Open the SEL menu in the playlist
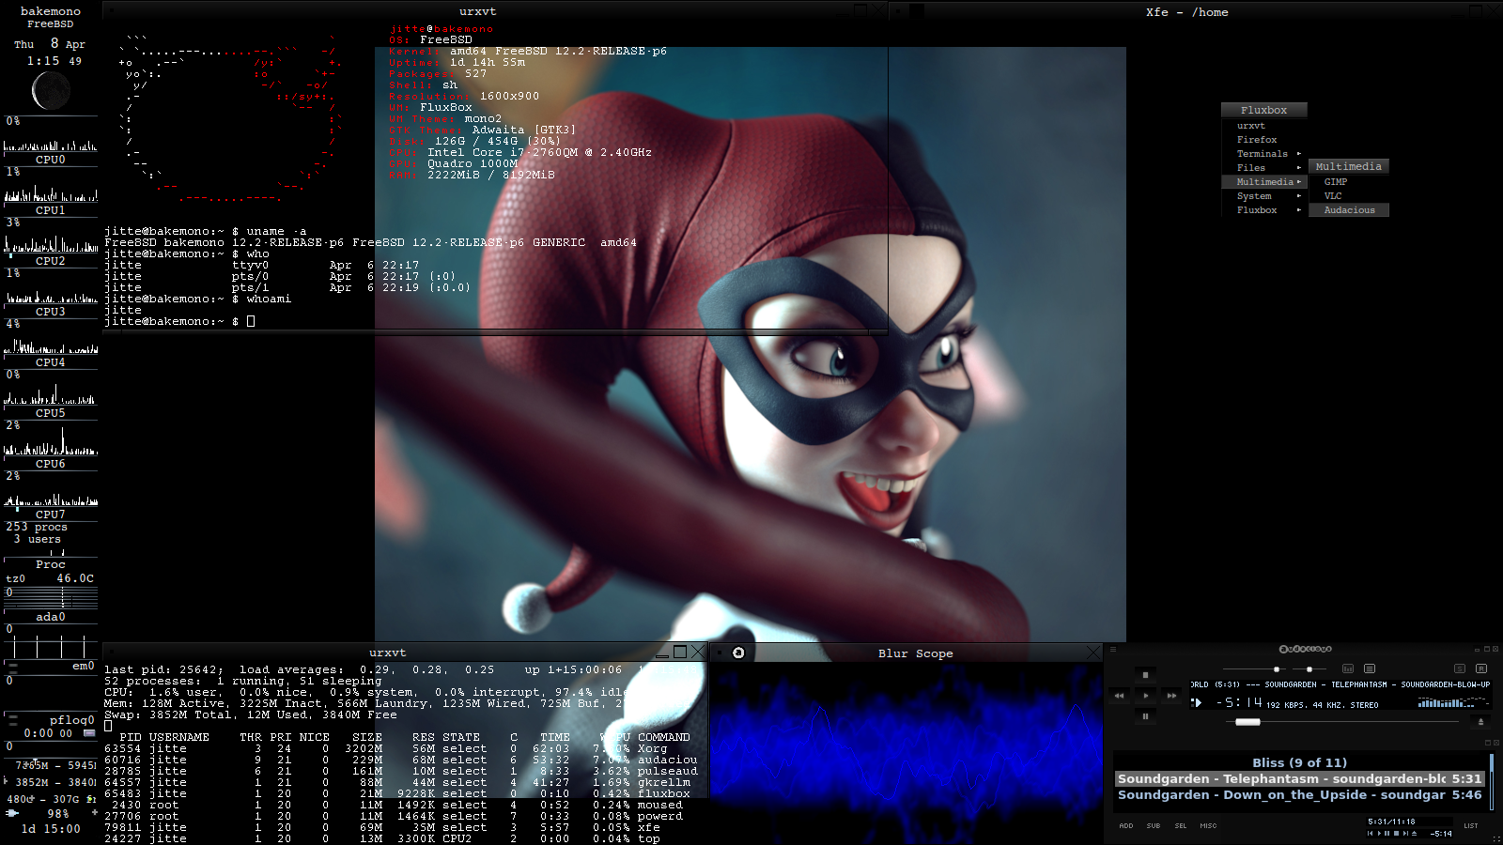This screenshot has height=845, width=1503. coord(1181,825)
